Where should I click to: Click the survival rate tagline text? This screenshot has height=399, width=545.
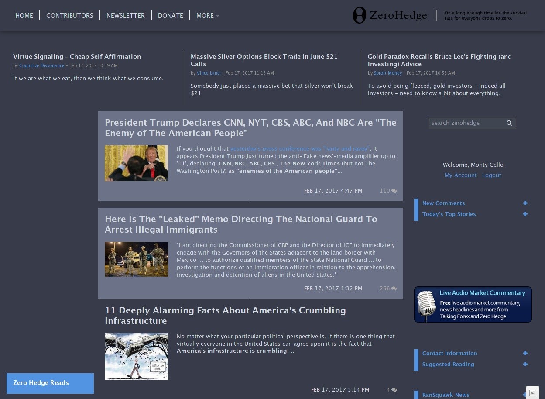pos(486,16)
